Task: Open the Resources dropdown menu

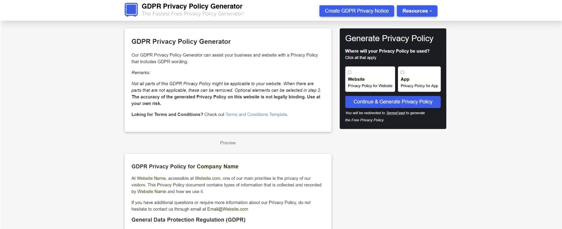Action: (417, 11)
